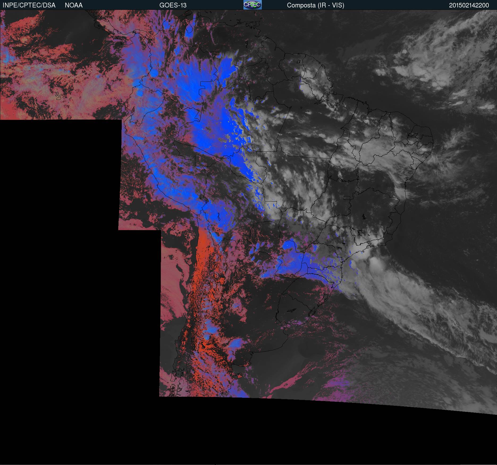Screen dimensions: 497x465
Task: Select the GOES-13 satellite label
Action: tap(173, 5)
